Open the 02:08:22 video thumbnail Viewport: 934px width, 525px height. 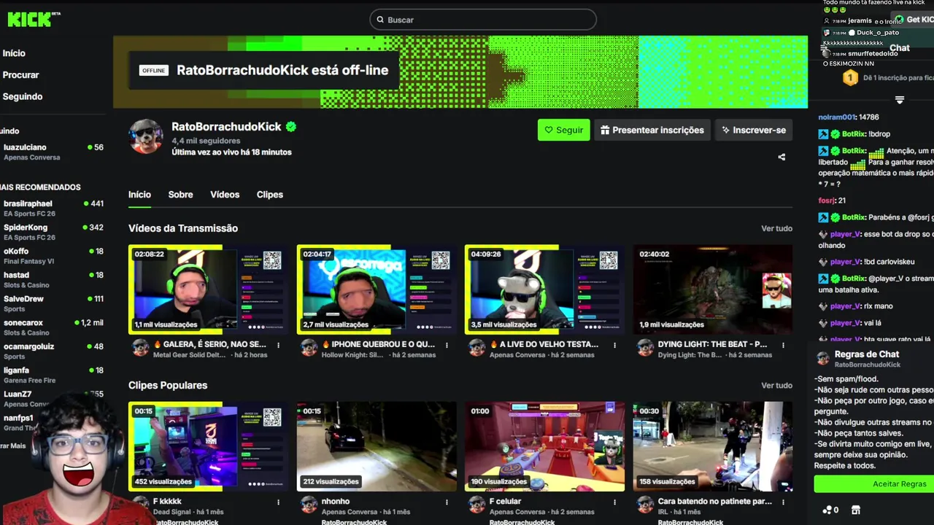click(208, 289)
